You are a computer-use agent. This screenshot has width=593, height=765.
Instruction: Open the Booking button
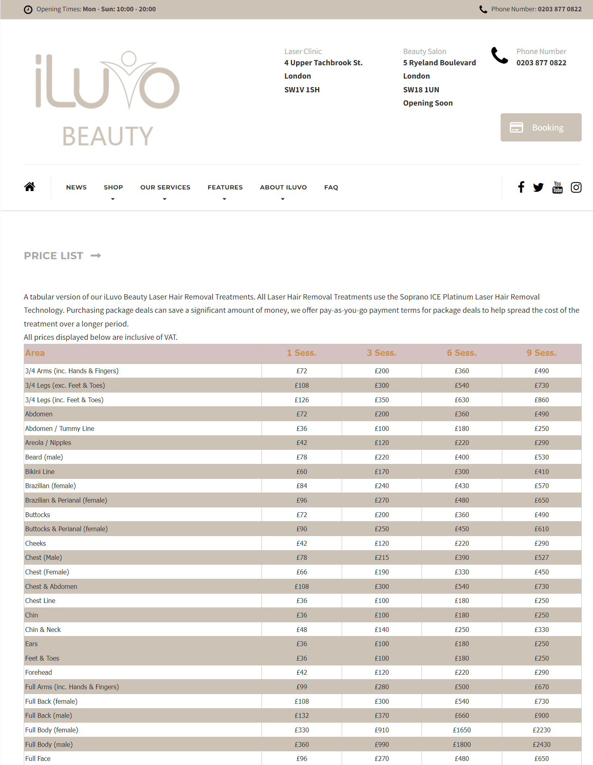(x=541, y=127)
